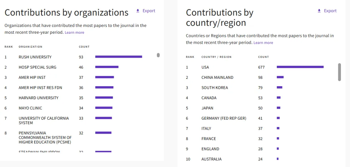Image resolution: width=350 pixels, height=167 pixels.
Task: Click China Mainland count value 98
Action: [260, 78]
